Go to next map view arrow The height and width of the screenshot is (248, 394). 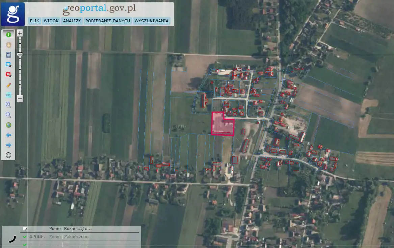(8, 145)
